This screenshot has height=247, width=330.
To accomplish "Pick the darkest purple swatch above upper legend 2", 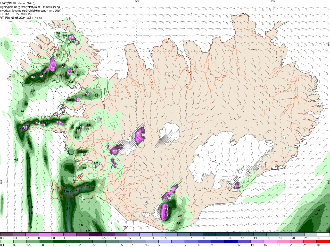I will click(x=95, y=234).
